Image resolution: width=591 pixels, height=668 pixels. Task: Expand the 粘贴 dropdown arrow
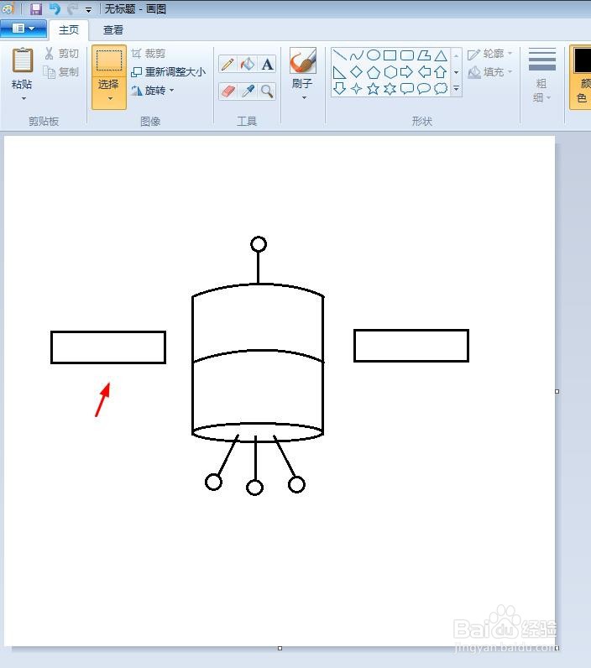coord(24,98)
